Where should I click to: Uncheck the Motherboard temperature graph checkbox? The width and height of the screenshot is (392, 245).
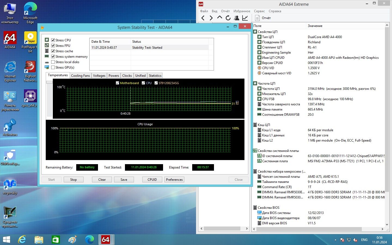[118, 83]
